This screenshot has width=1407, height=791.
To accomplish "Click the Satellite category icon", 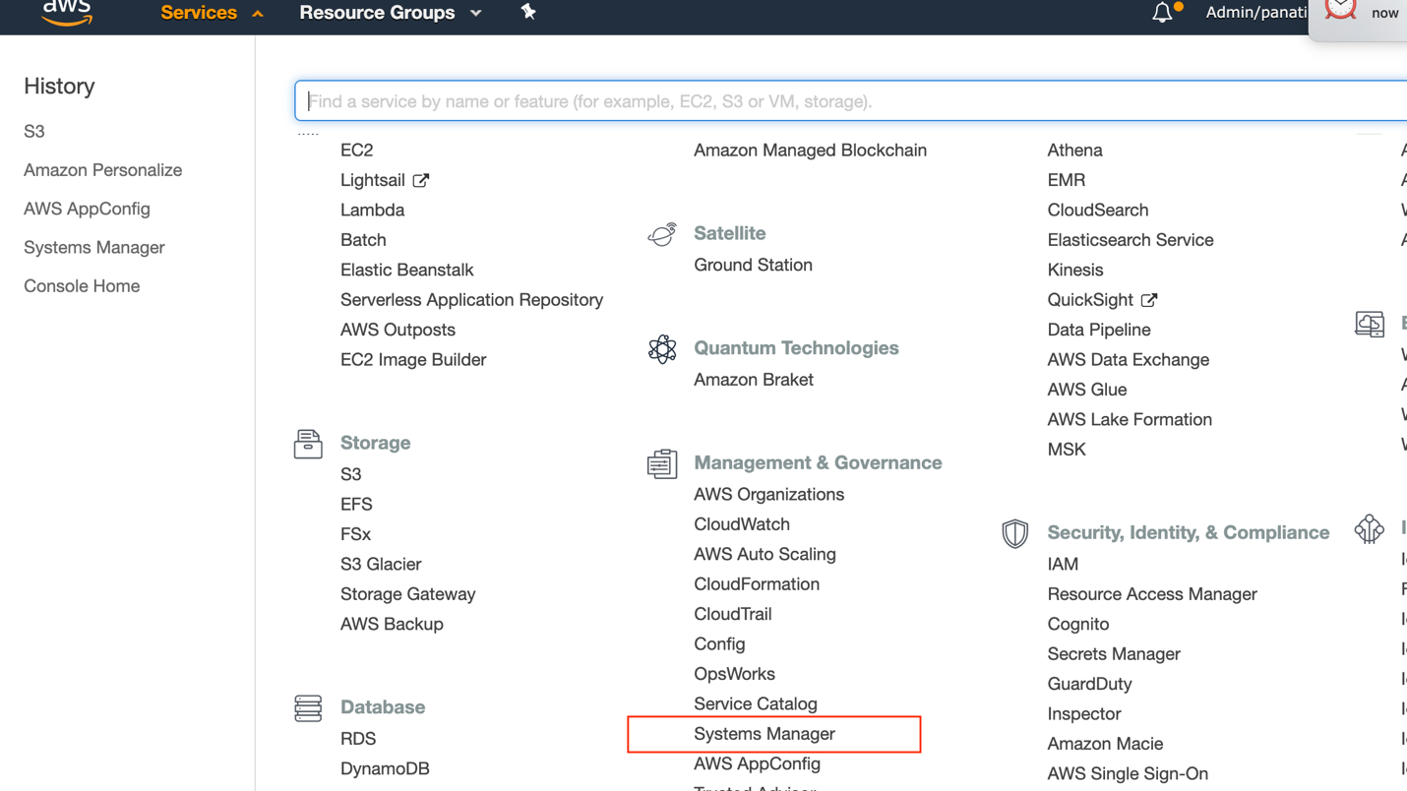I will [x=662, y=234].
